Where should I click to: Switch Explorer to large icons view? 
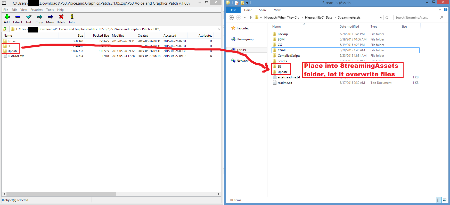click(x=445, y=200)
